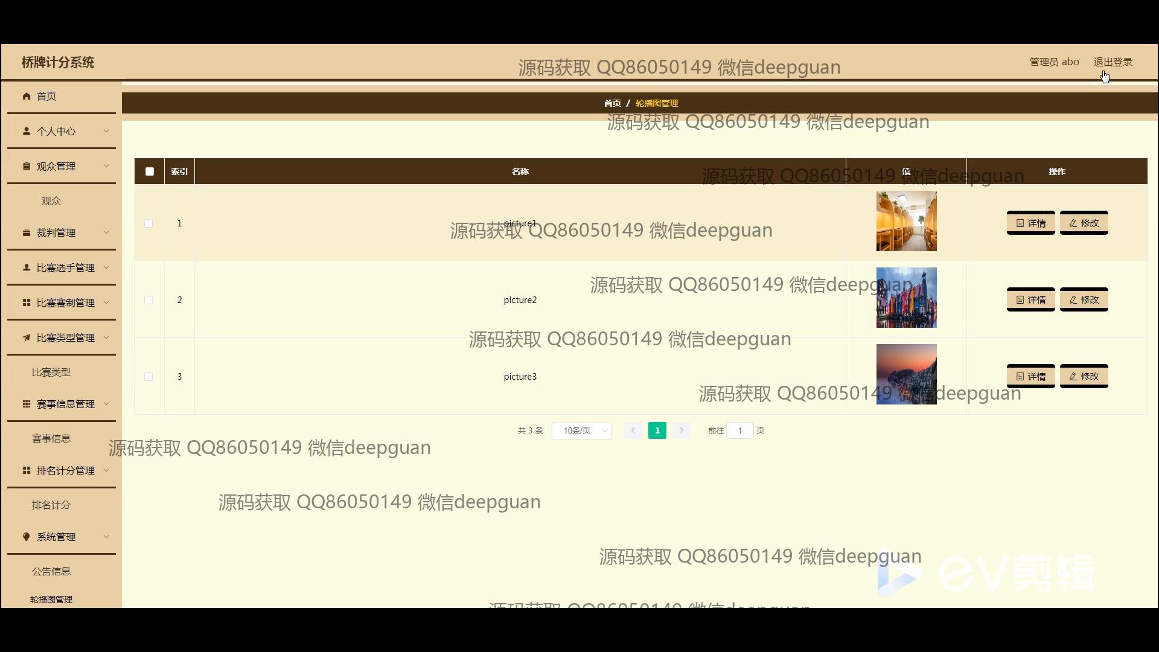Click the grid icon beside 比赛赛制管理

click(x=27, y=302)
